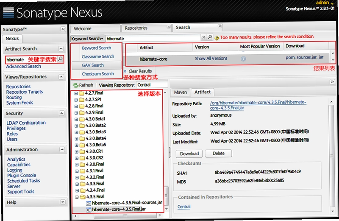
Task: Open the Central repository link
Action: tap(184, 207)
